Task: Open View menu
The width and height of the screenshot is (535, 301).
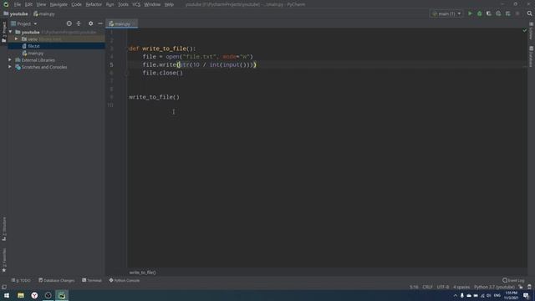Action: 41,4
